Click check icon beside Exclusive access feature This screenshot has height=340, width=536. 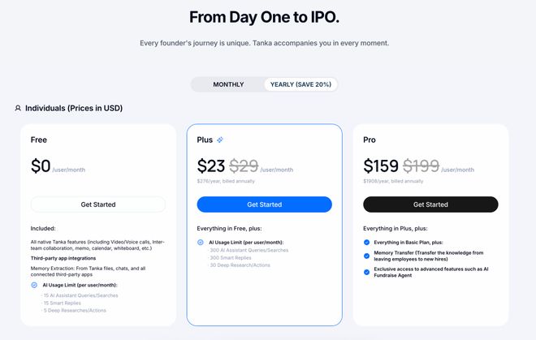[x=366, y=269]
